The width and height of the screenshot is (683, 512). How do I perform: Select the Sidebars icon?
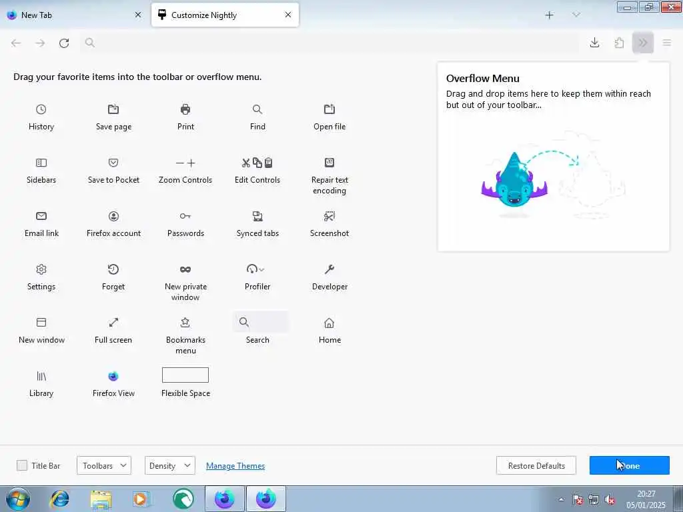pyautogui.click(x=41, y=163)
